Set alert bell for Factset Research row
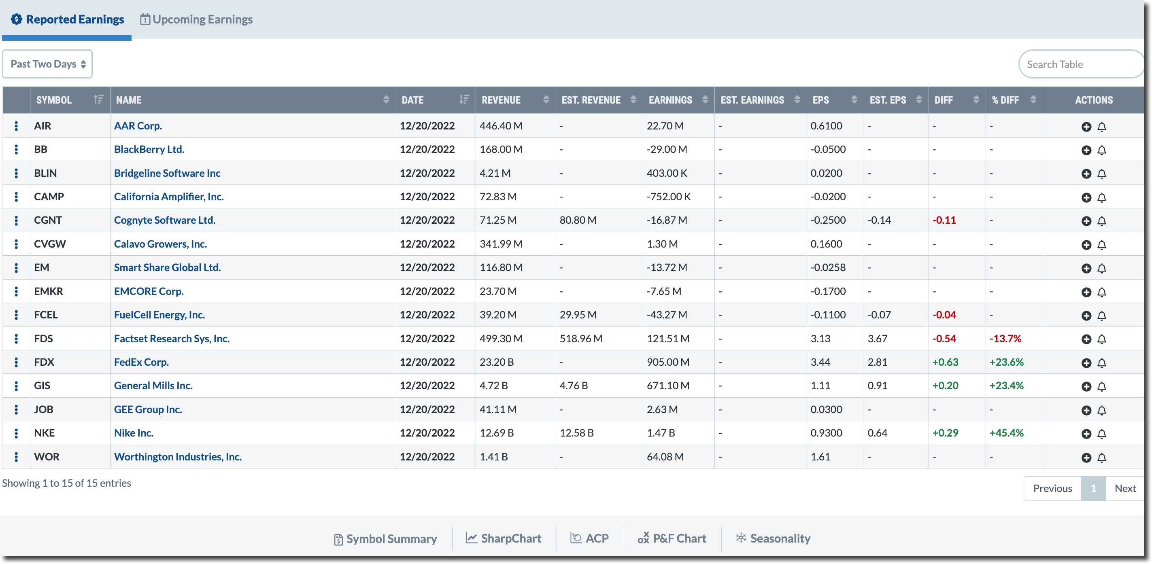 point(1101,339)
